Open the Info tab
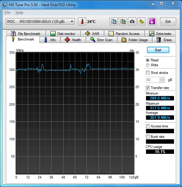 point(50,40)
